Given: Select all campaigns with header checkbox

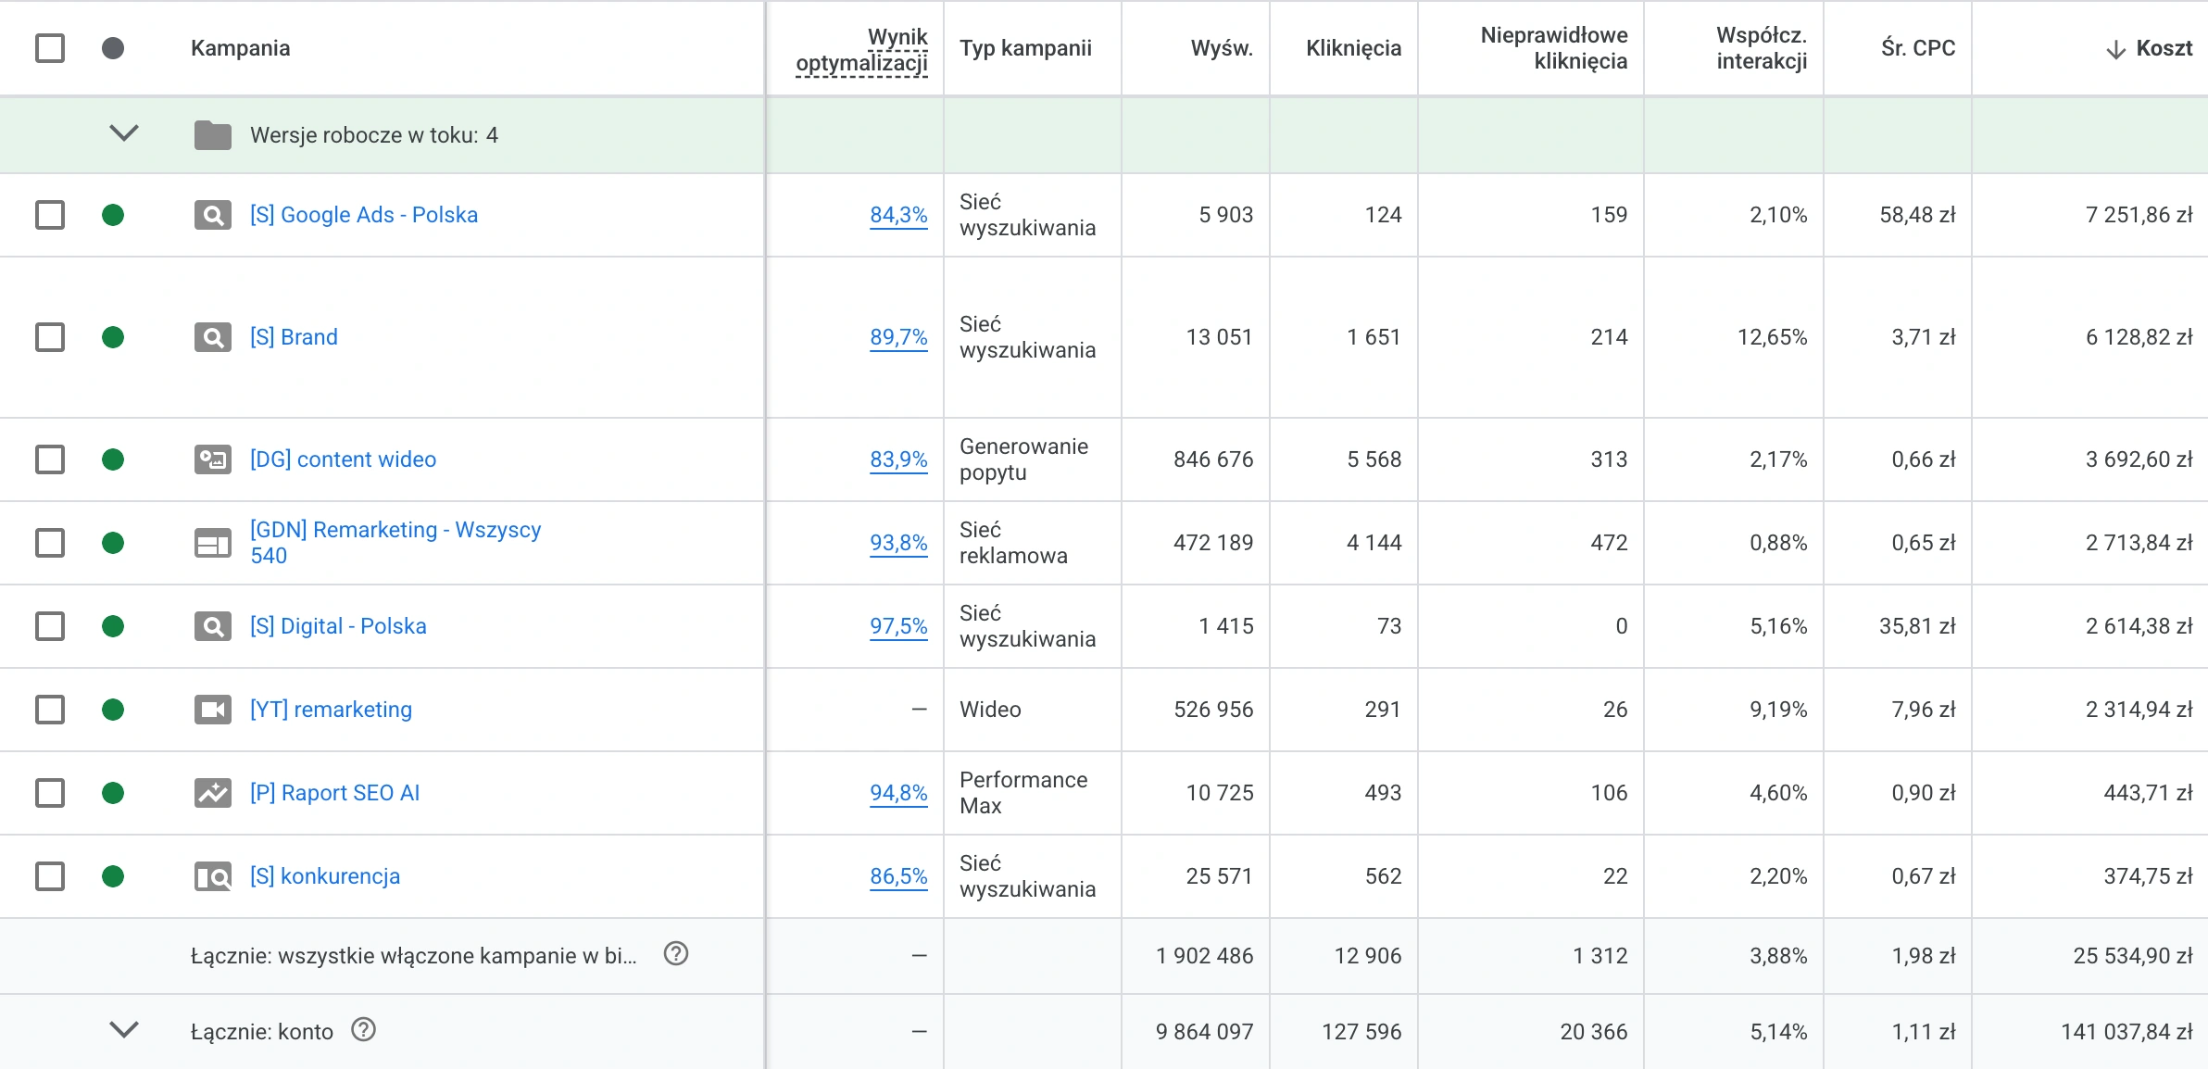Looking at the screenshot, I should pyautogui.click(x=50, y=48).
